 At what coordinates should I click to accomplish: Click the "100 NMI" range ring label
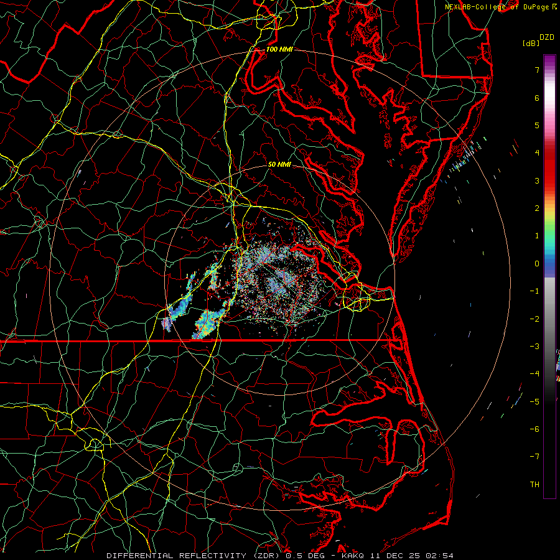pos(279,49)
